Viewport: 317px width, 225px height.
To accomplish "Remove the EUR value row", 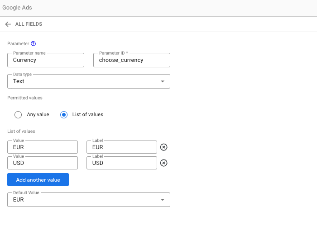I will [164, 147].
